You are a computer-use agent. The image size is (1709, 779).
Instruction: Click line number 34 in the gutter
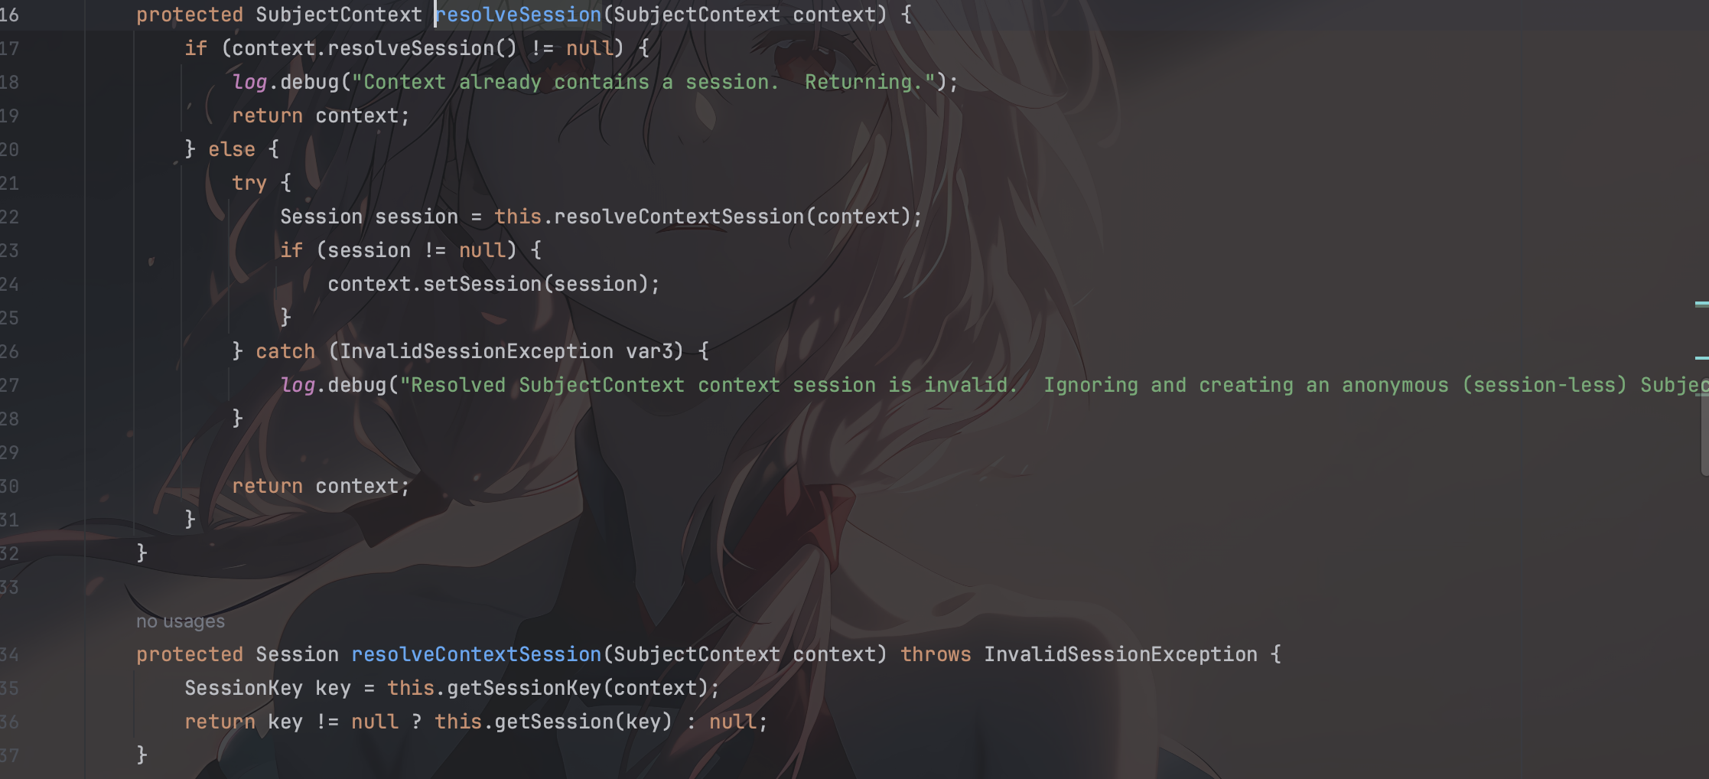coord(9,654)
